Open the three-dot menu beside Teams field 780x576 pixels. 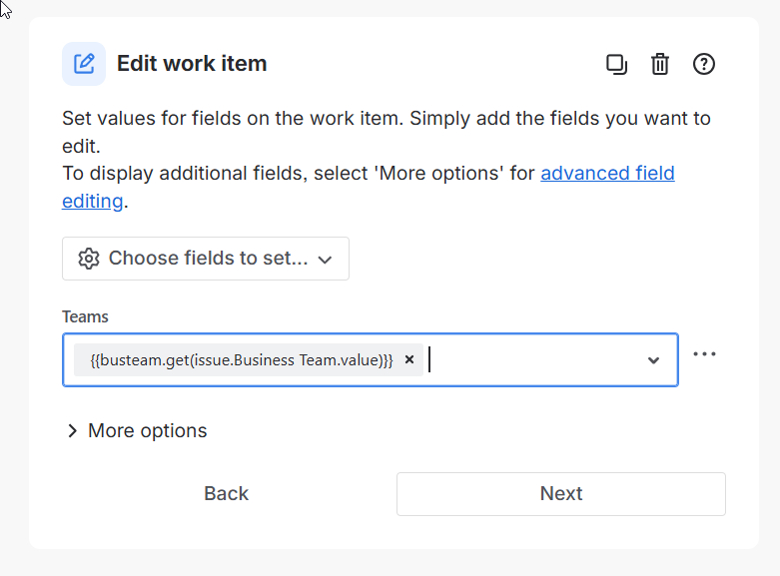[x=704, y=354]
